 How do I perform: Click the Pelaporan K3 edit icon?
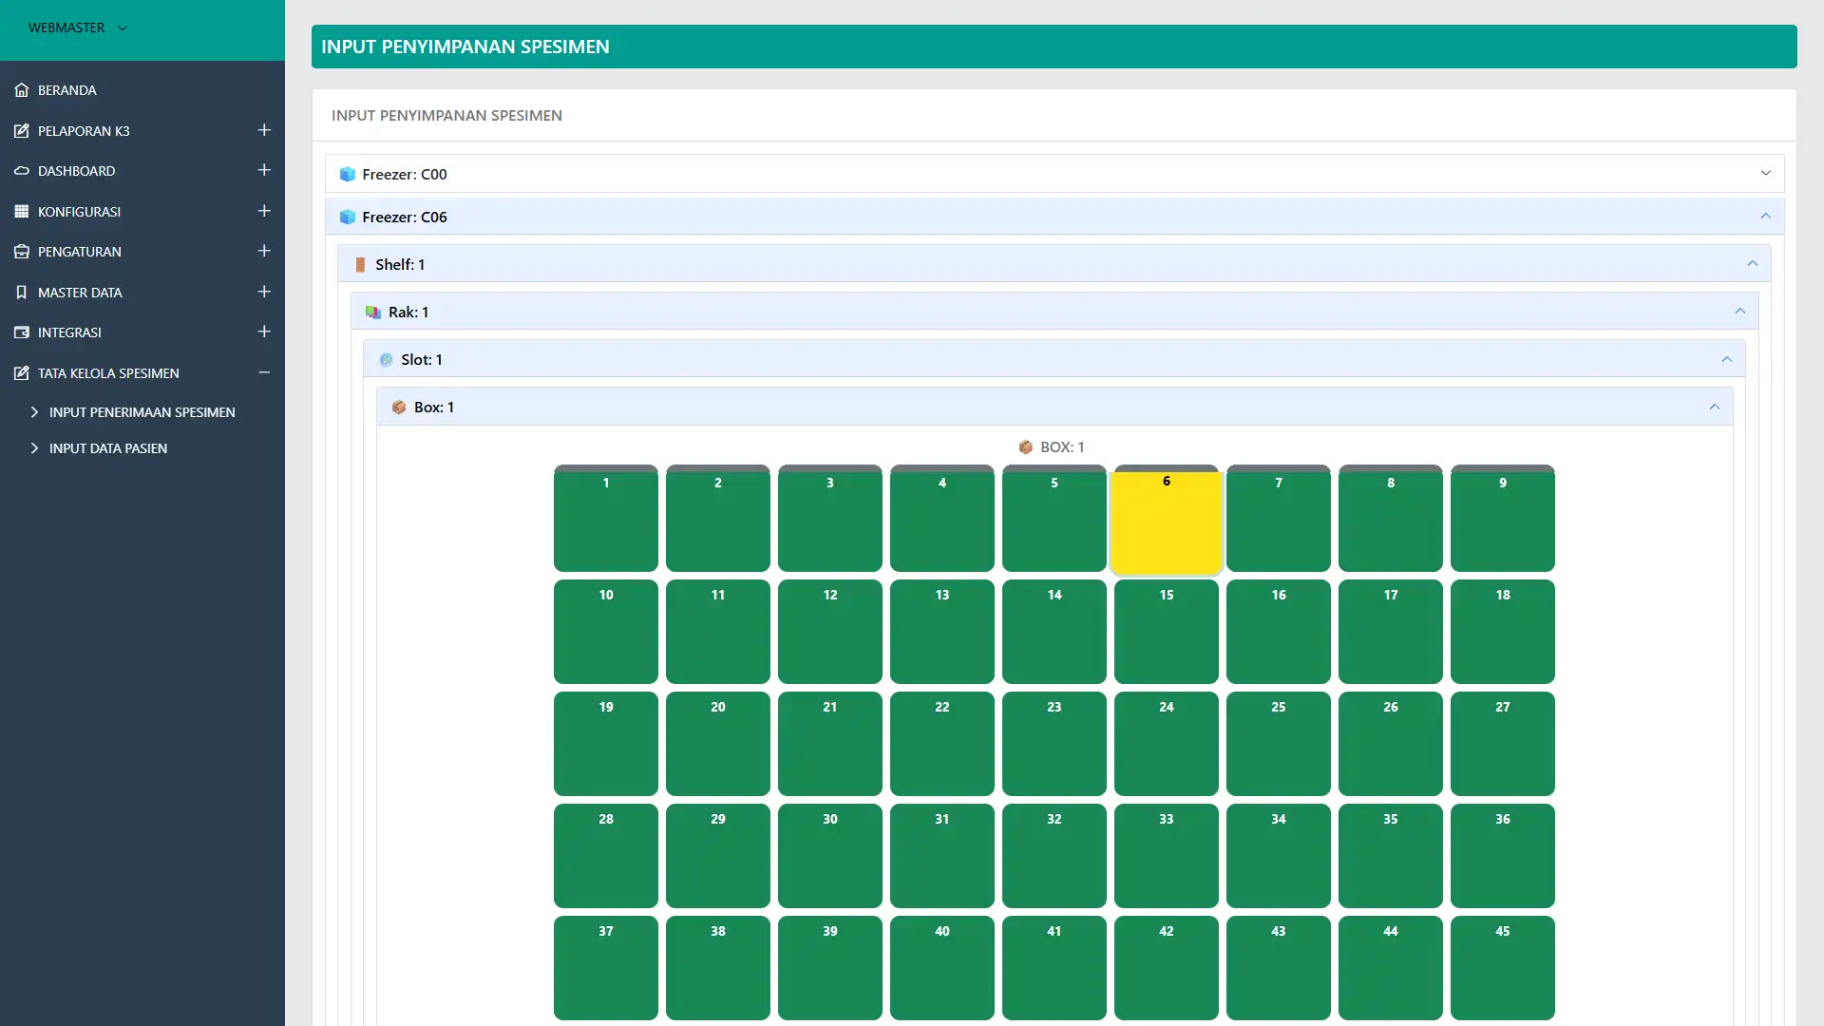[x=22, y=131]
